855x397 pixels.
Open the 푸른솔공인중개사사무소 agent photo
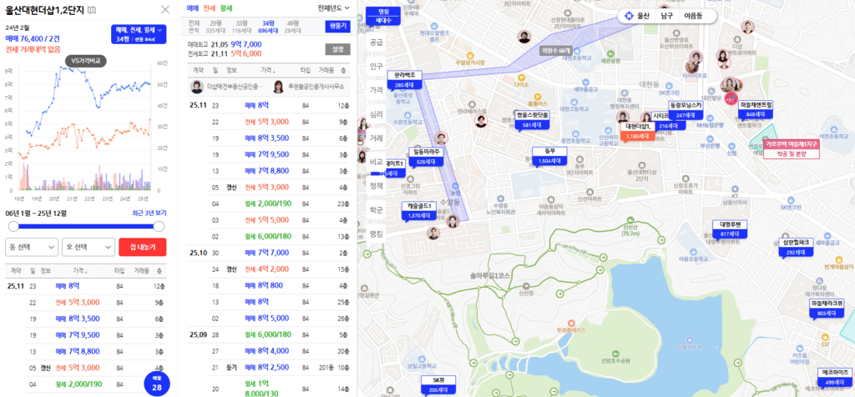[277, 86]
